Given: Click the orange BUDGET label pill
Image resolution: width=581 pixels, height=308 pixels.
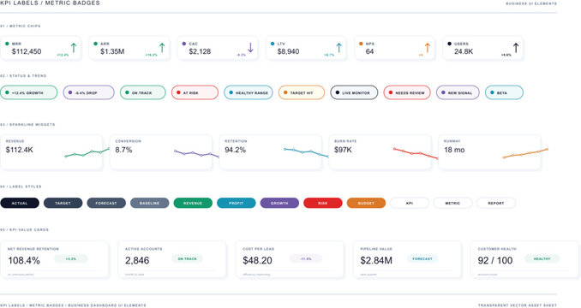Looking at the screenshot, I should coord(366,203).
